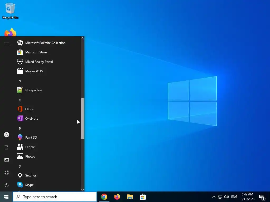Open the Photos app icon
Image resolution: width=270 pixels, height=202 pixels.
pos(20,156)
